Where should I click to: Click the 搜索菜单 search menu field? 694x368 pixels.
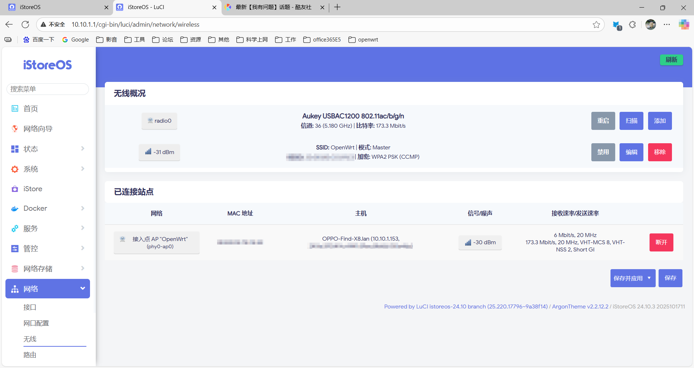click(48, 89)
